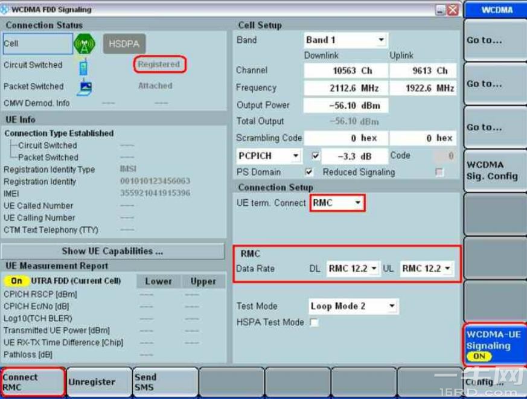Image resolution: width=527 pixels, height=399 pixels.
Task: Open the DL RMC 12.2 data rate dropdown
Action: pos(353,269)
